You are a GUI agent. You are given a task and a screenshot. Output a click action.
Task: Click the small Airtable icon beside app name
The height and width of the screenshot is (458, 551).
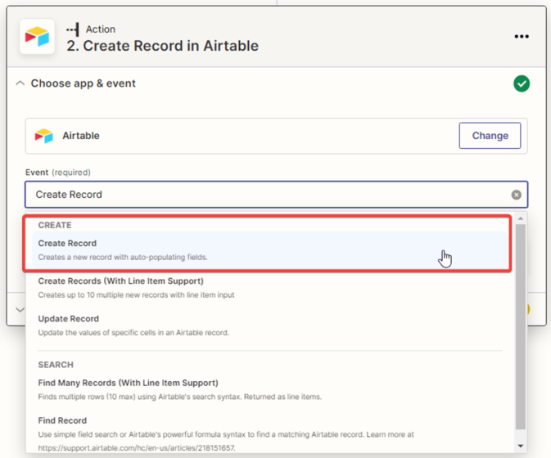[44, 136]
